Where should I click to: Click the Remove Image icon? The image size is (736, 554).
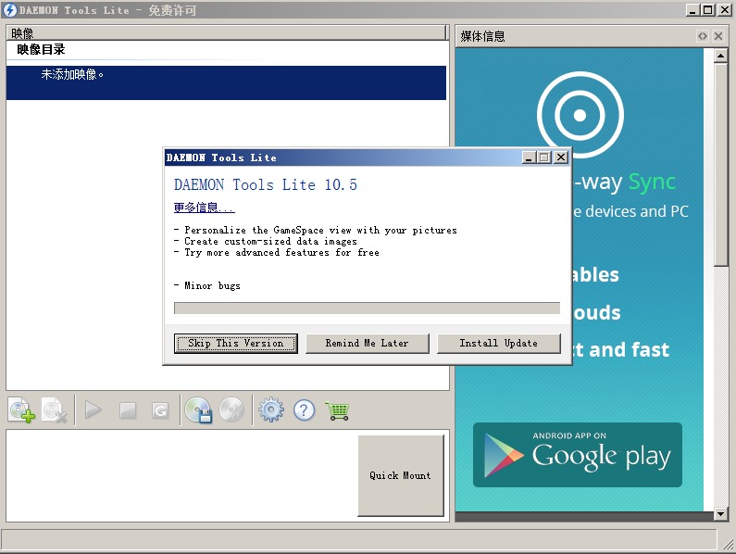tap(55, 410)
